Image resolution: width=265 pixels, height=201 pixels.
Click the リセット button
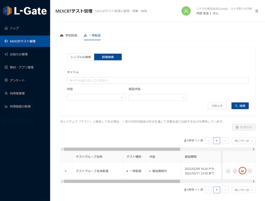click(x=217, y=106)
